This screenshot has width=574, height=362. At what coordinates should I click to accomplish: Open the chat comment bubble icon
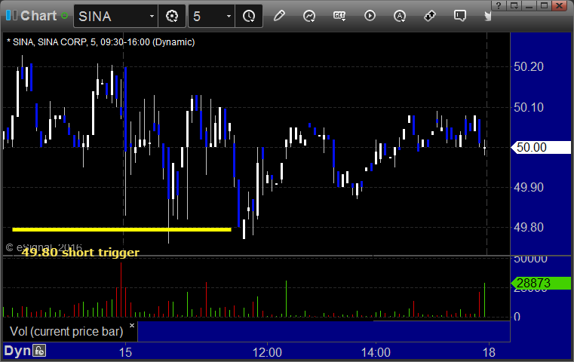(x=460, y=16)
